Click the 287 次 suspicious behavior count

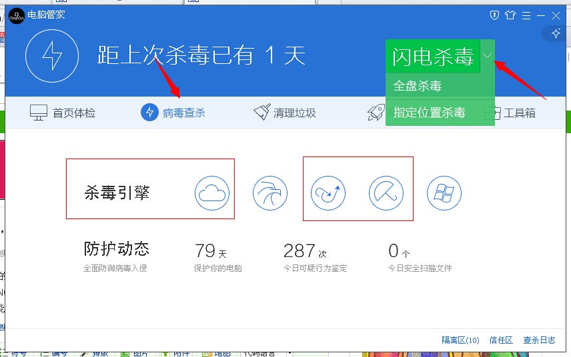(x=305, y=251)
